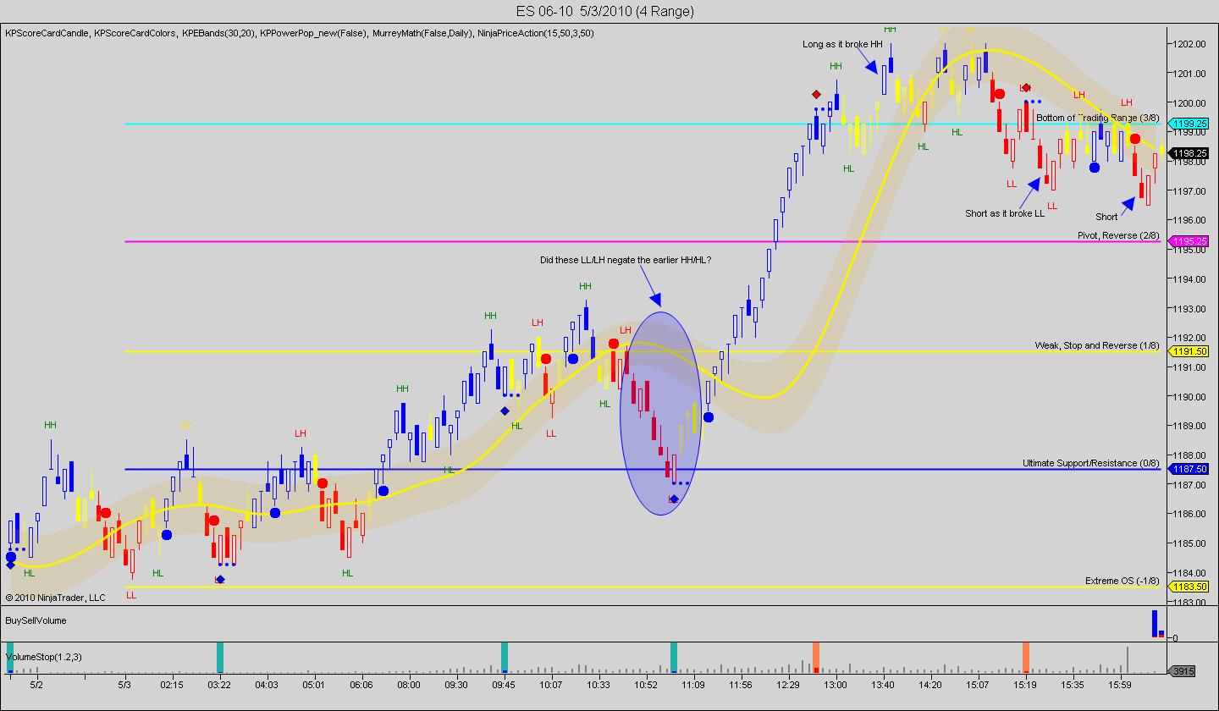Select the 1196.00 price axis label
The height and width of the screenshot is (711, 1219).
pyautogui.click(x=1189, y=220)
